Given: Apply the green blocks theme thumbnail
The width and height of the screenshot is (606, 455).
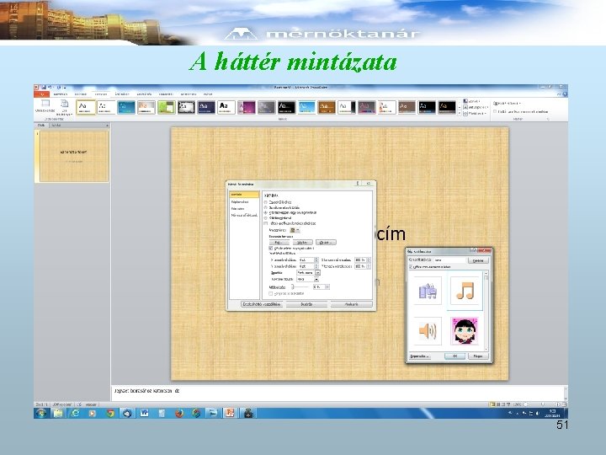Looking at the screenshot, I should coord(166,107).
